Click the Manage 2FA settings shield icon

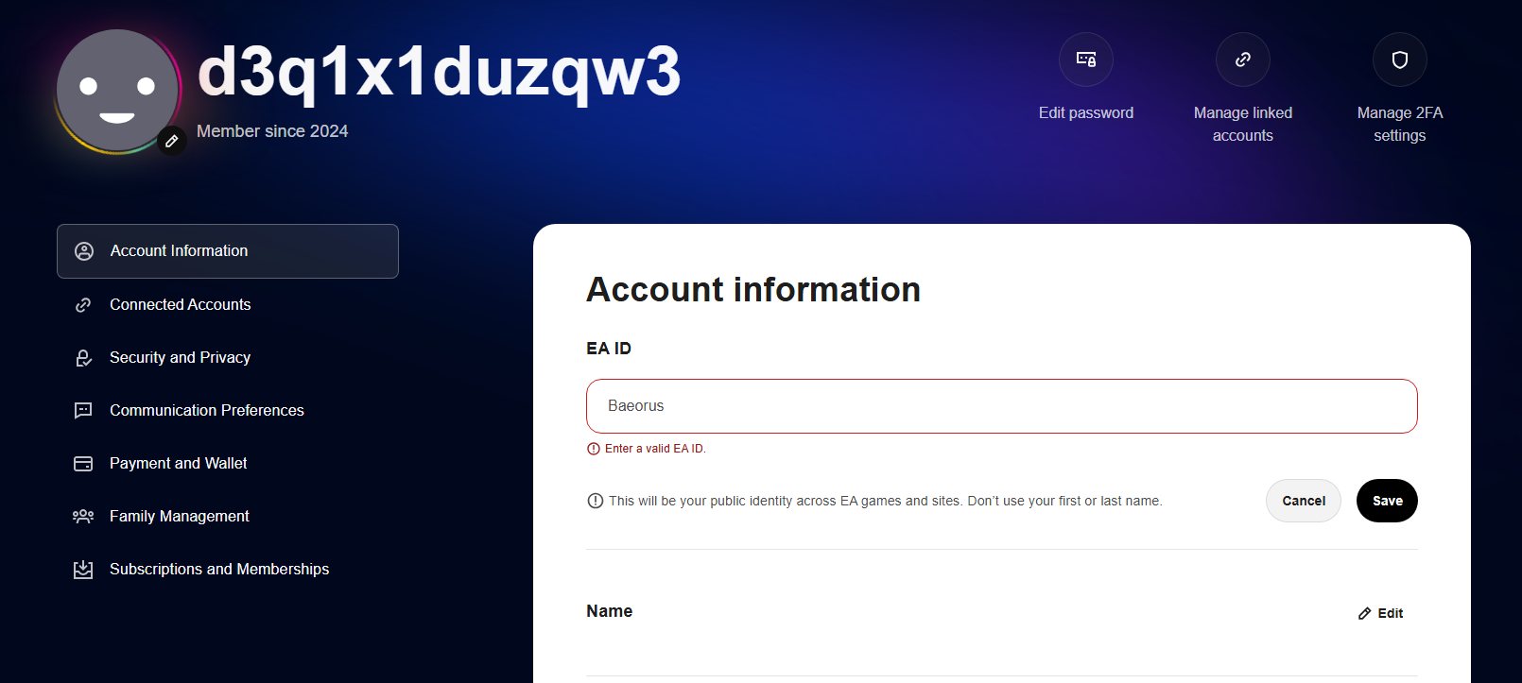point(1400,60)
